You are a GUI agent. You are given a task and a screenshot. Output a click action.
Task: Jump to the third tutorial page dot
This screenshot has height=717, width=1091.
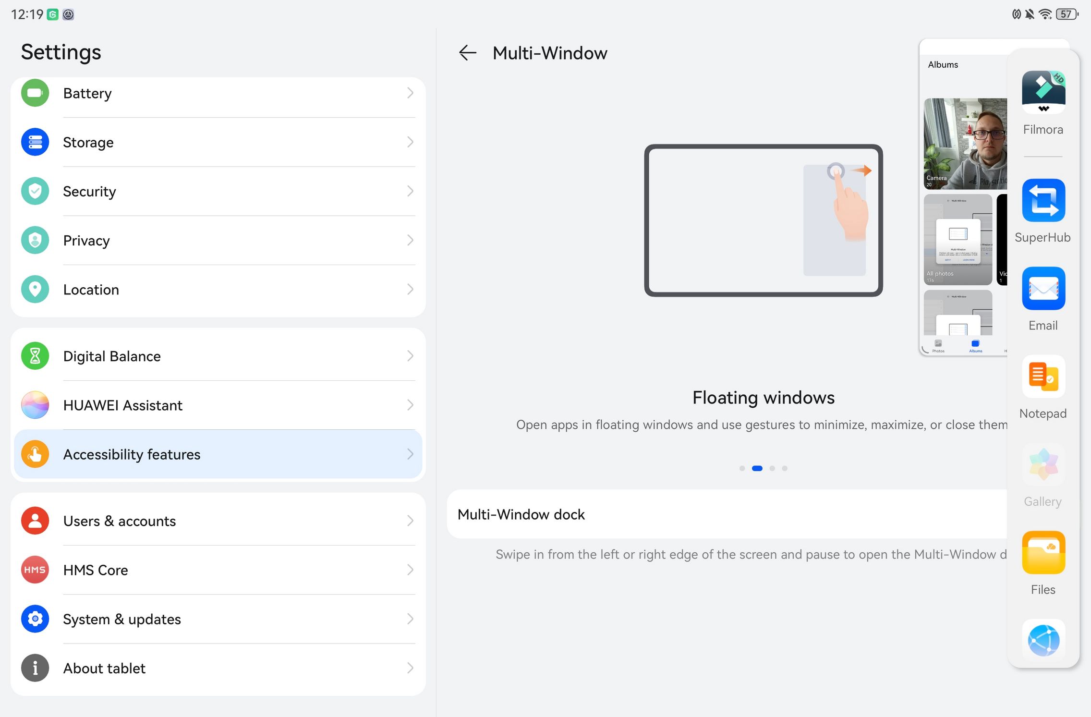[x=772, y=468]
